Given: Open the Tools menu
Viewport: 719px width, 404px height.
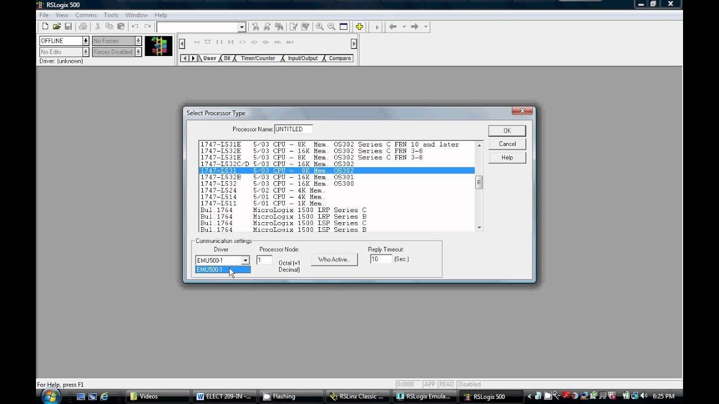Looking at the screenshot, I should [111, 15].
